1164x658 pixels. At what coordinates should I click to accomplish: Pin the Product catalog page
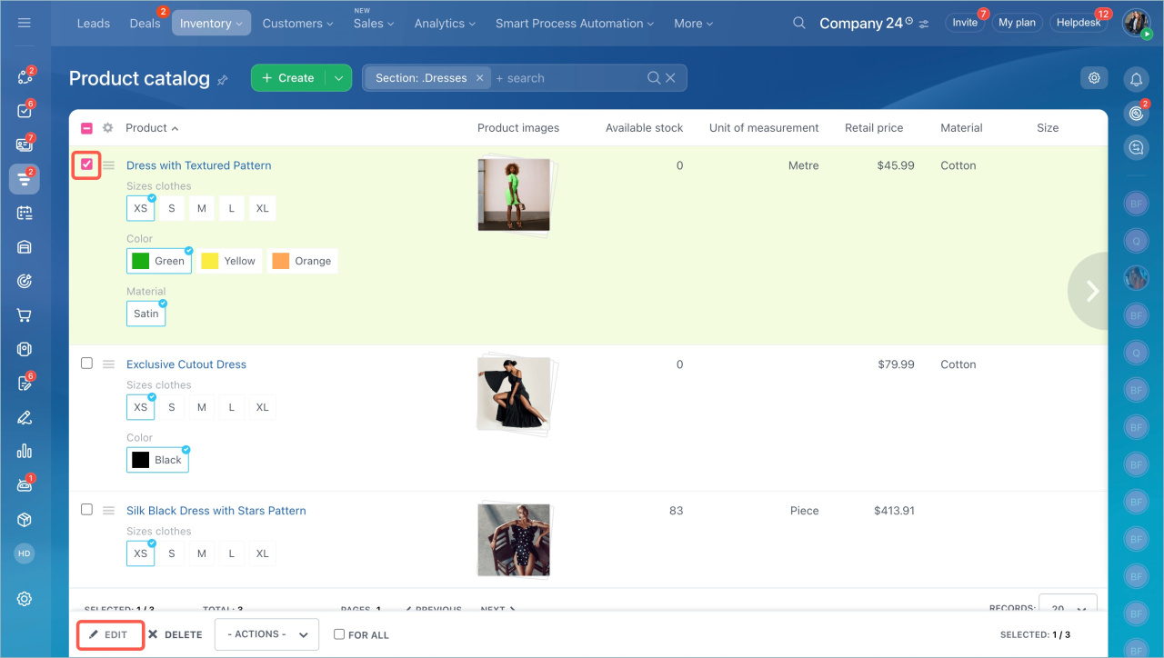pos(223,80)
